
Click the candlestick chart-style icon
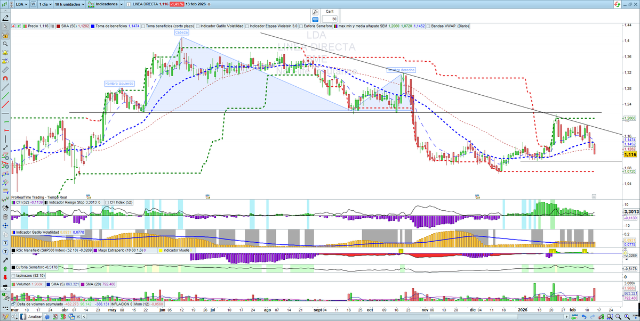(x=4, y=4)
